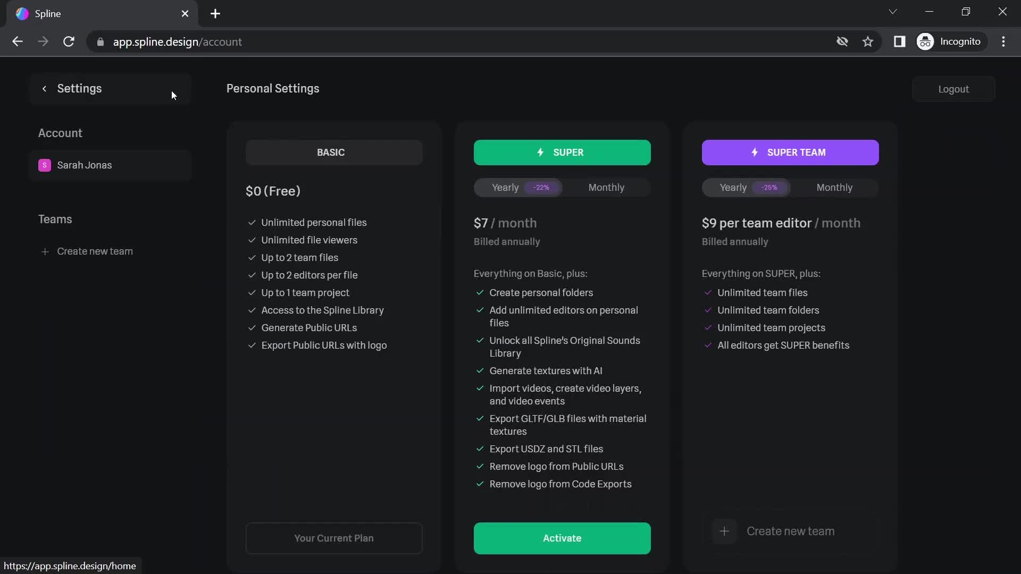Click the Incognito profile icon
This screenshot has width=1021, height=574.
coord(926,41)
